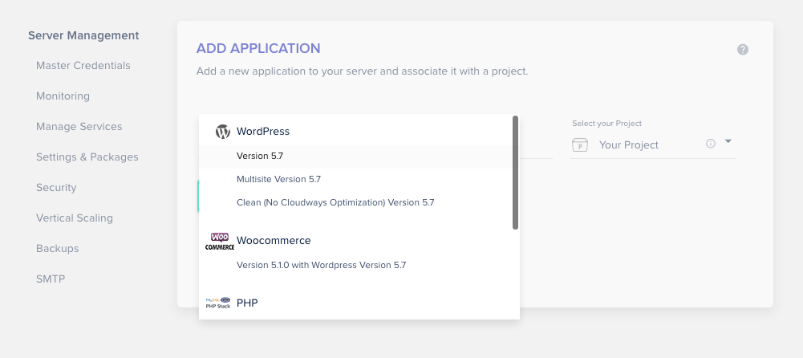Open the help question mark icon
The width and height of the screenshot is (803, 358).
(x=743, y=50)
